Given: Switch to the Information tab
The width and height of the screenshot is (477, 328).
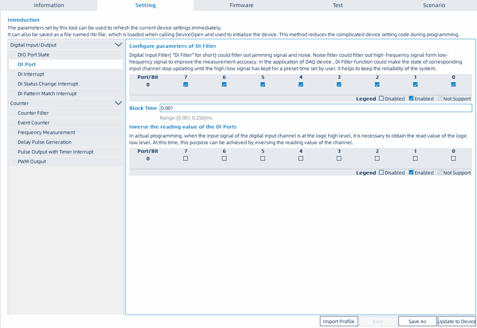Looking at the screenshot, I should pos(49,5).
